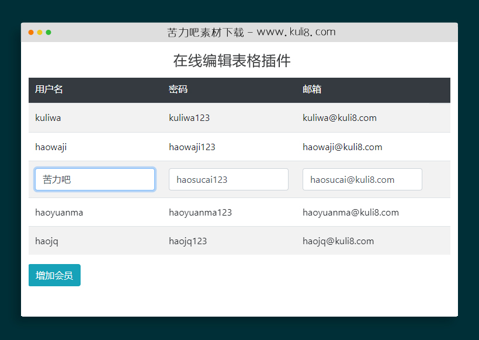This screenshot has height=340, width=479.
Task: Edit the haowaji username cell
Action: pyautogui.click(x=51, y=147)
